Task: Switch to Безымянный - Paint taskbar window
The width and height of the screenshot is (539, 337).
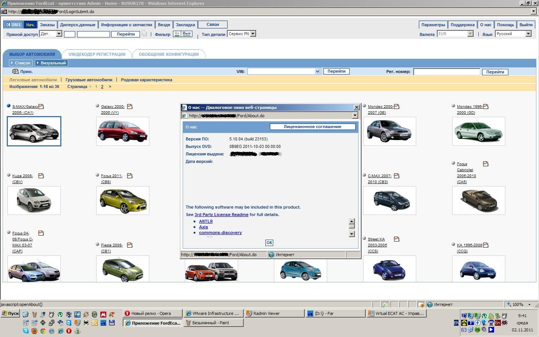Action: click(213, 323)
